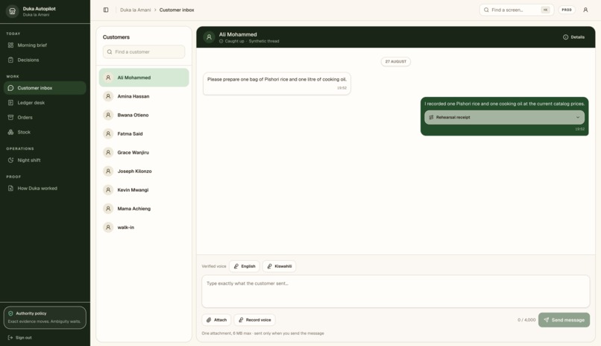601x346 pixels.
Task: Open Decisions in the sidebar
Action: click(45, 60)
